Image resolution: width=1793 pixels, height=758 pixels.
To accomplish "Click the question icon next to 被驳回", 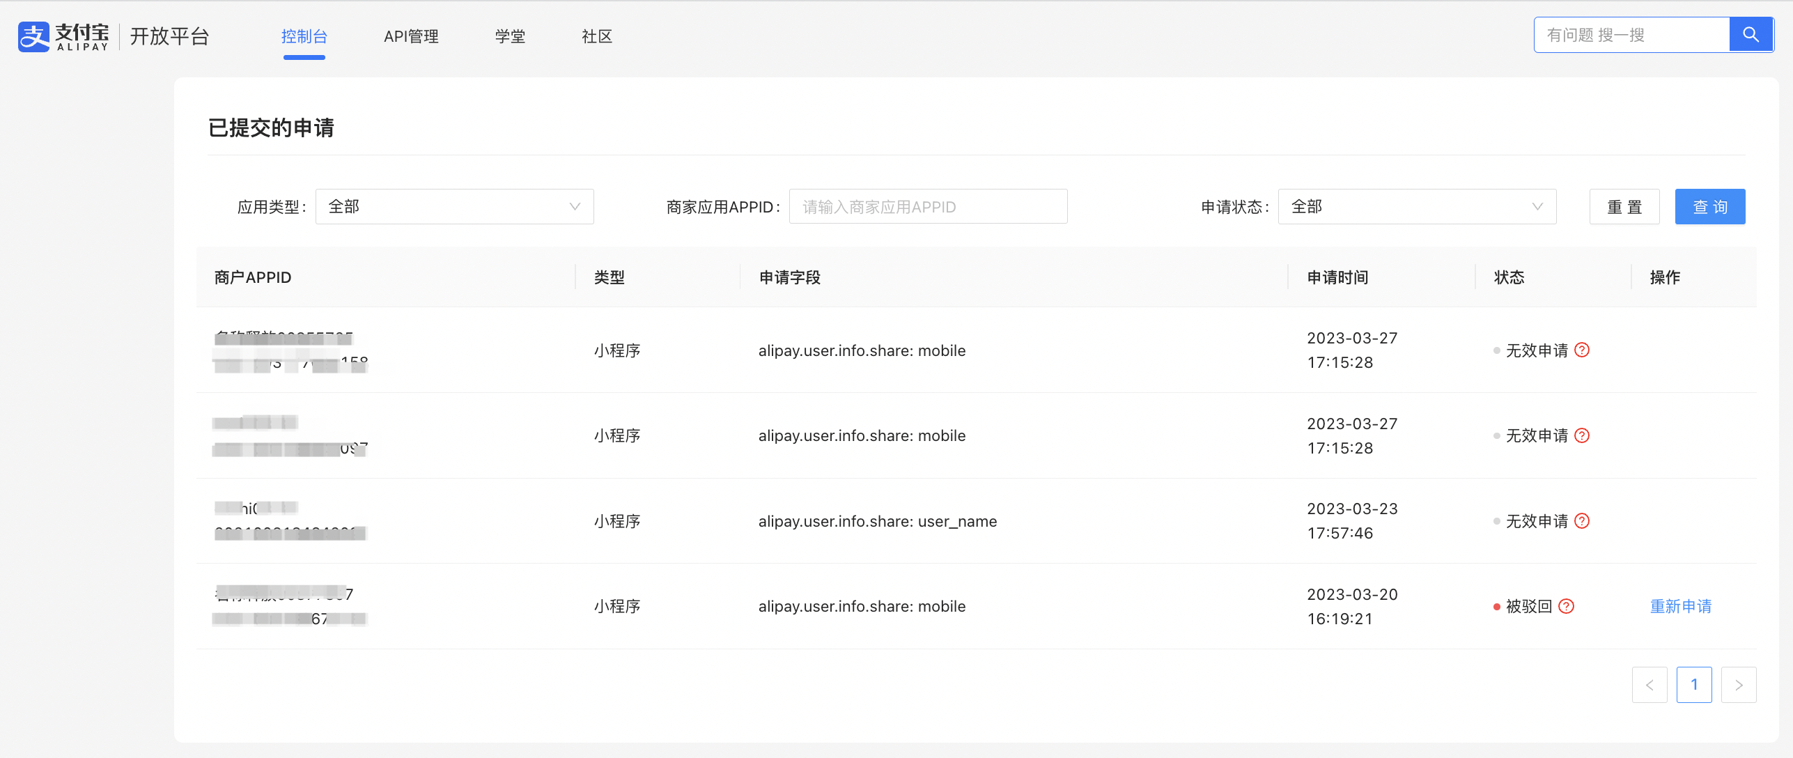I will point(1566,606).
